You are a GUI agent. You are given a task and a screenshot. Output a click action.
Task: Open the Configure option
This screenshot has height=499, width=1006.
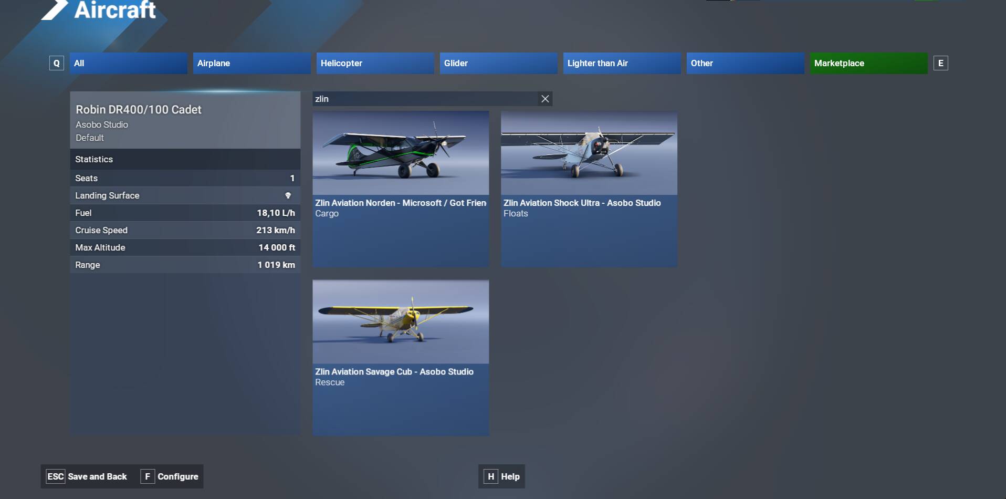[x=170, y=476]
